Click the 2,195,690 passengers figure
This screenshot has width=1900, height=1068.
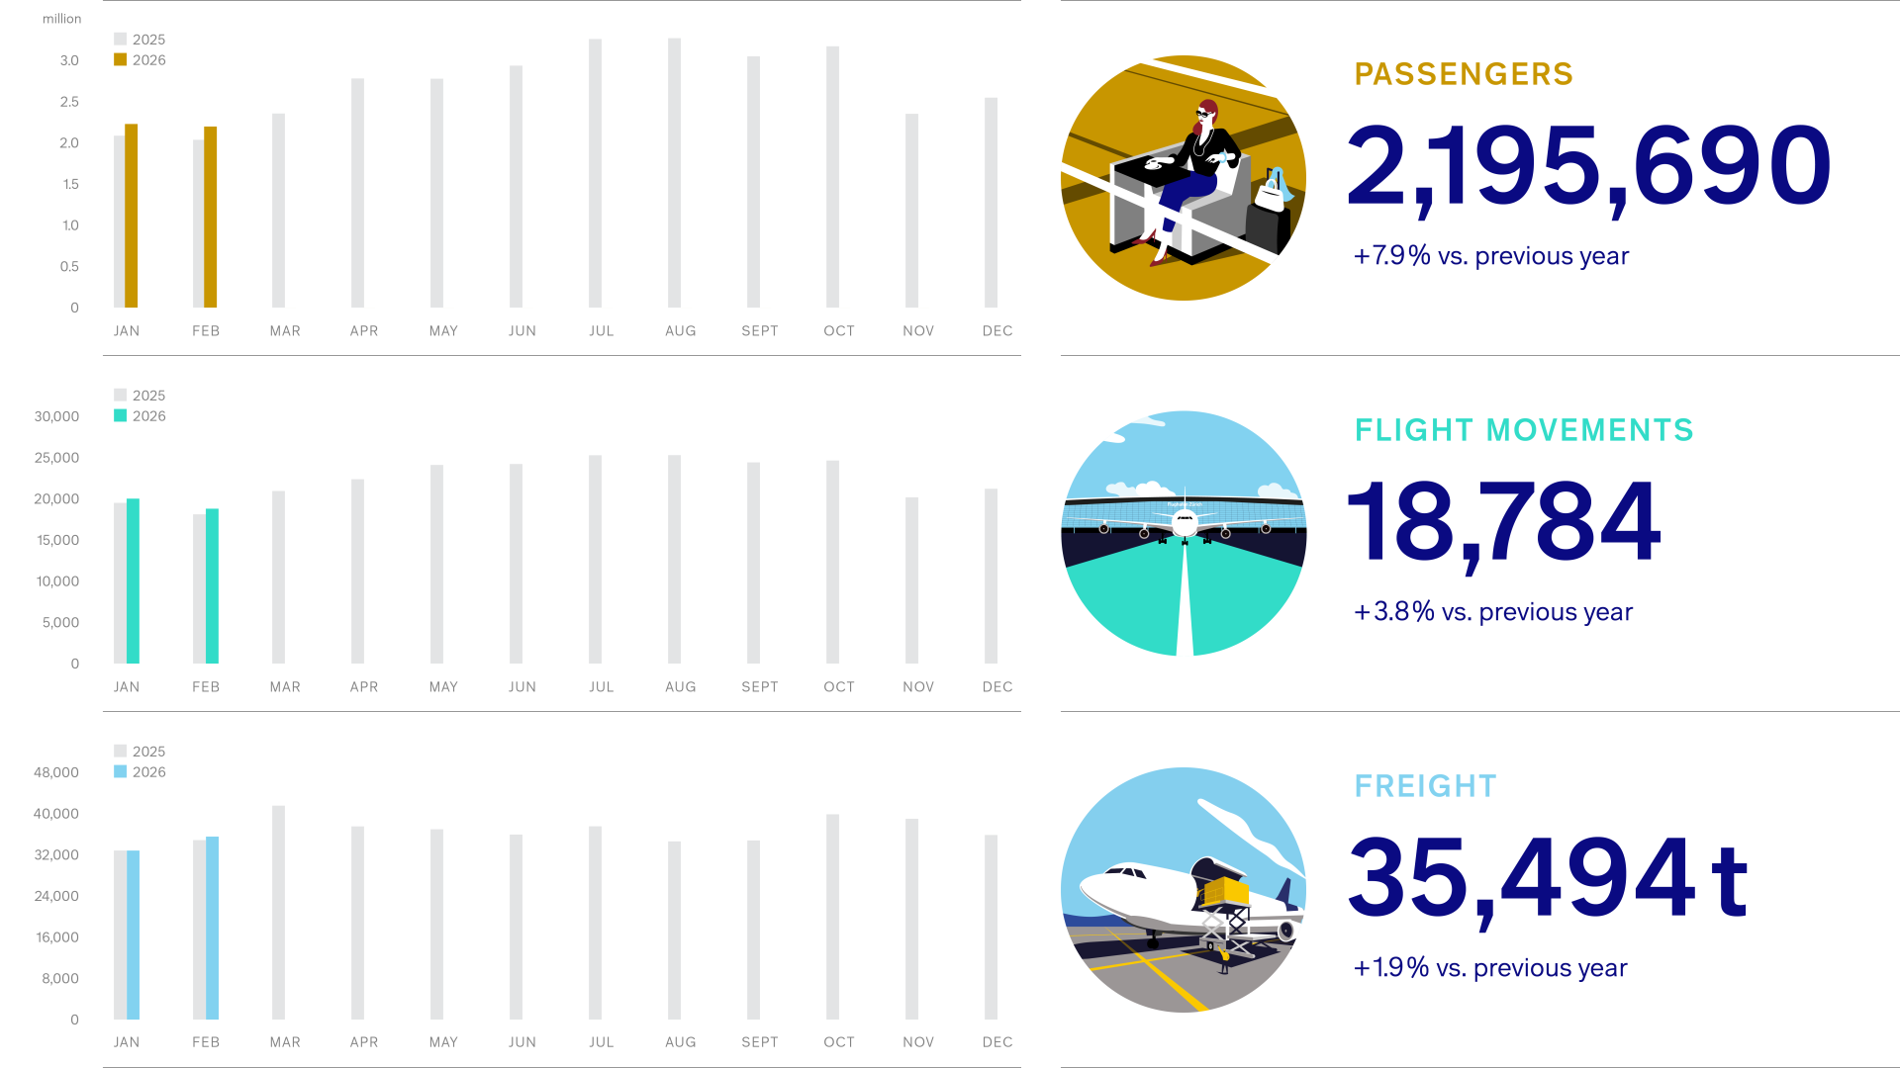pos(1589,166)
